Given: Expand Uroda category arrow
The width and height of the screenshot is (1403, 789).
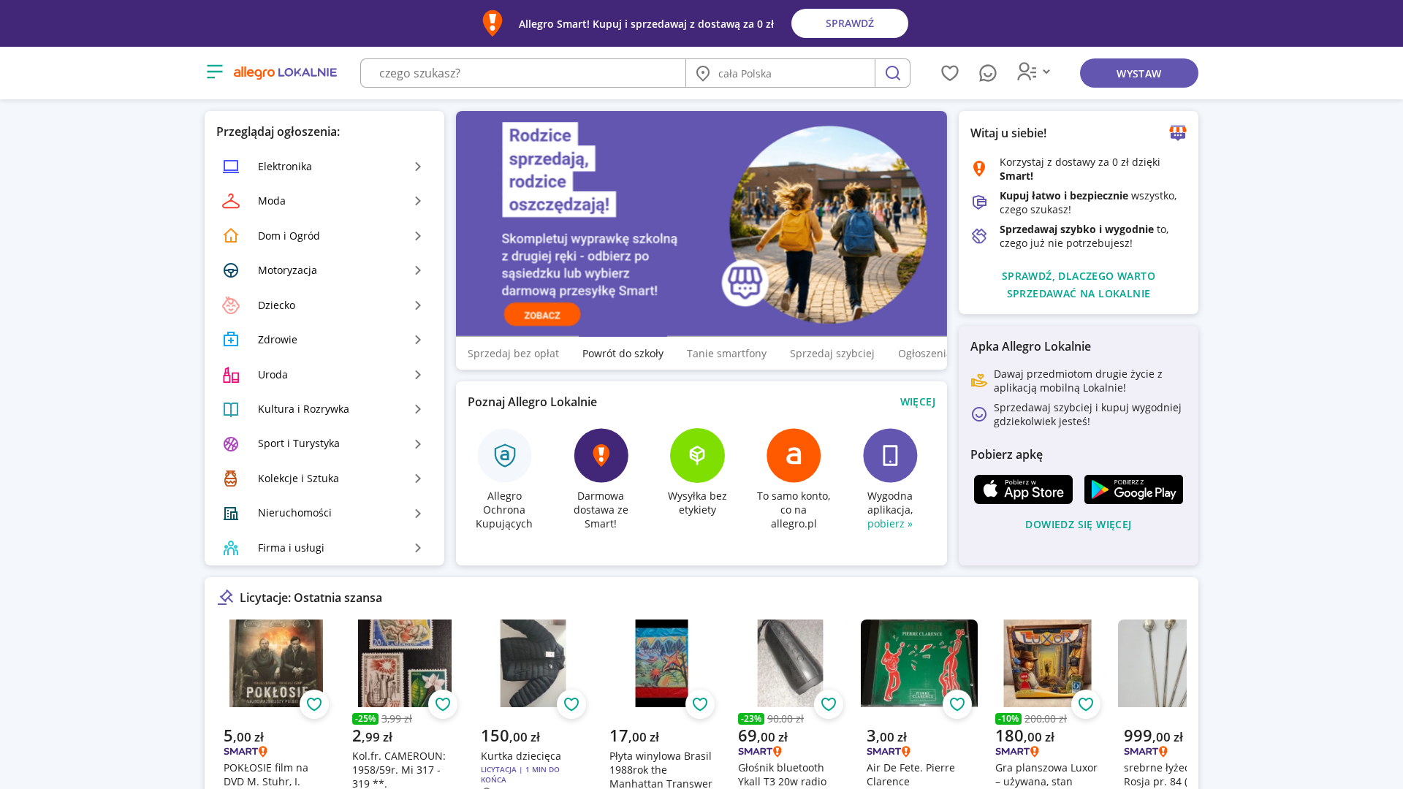Looking at the screenshot, I should (418, 375).
